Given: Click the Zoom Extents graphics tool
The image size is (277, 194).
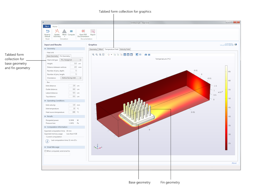Looking at the screenshot, I should point(103,55).
